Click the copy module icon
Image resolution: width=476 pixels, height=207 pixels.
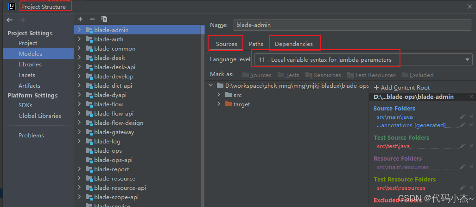104,19
